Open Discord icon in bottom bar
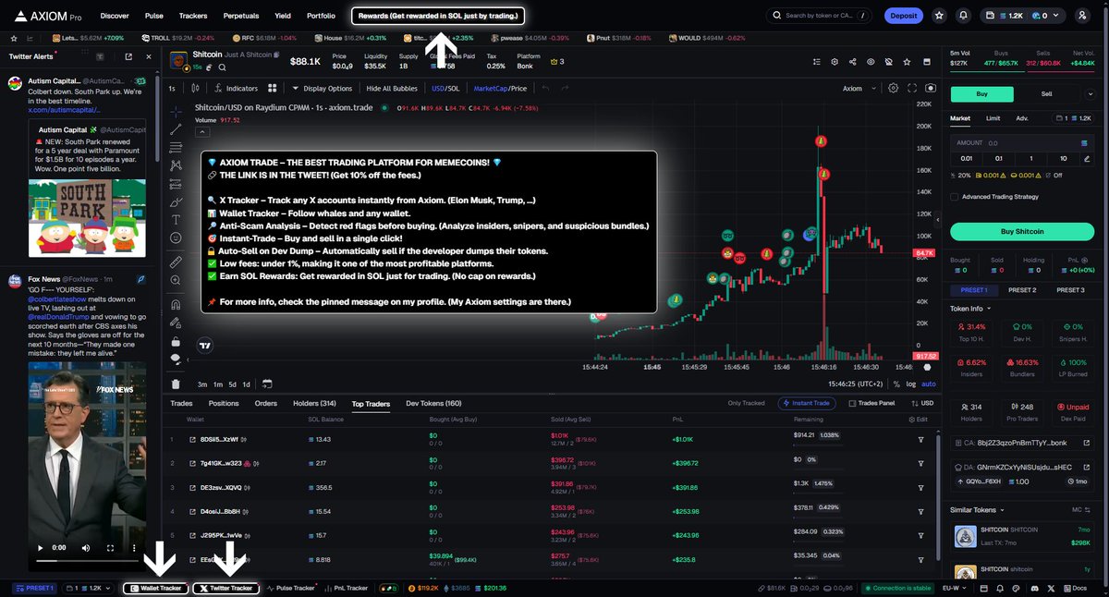The height and width of the screenshot is (597, 1109). point(1036,588)
